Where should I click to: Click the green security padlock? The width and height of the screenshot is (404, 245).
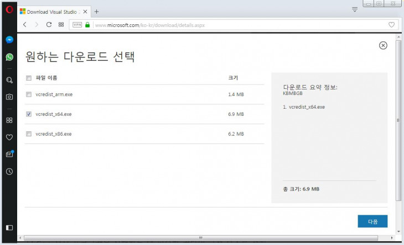point(87,25)
